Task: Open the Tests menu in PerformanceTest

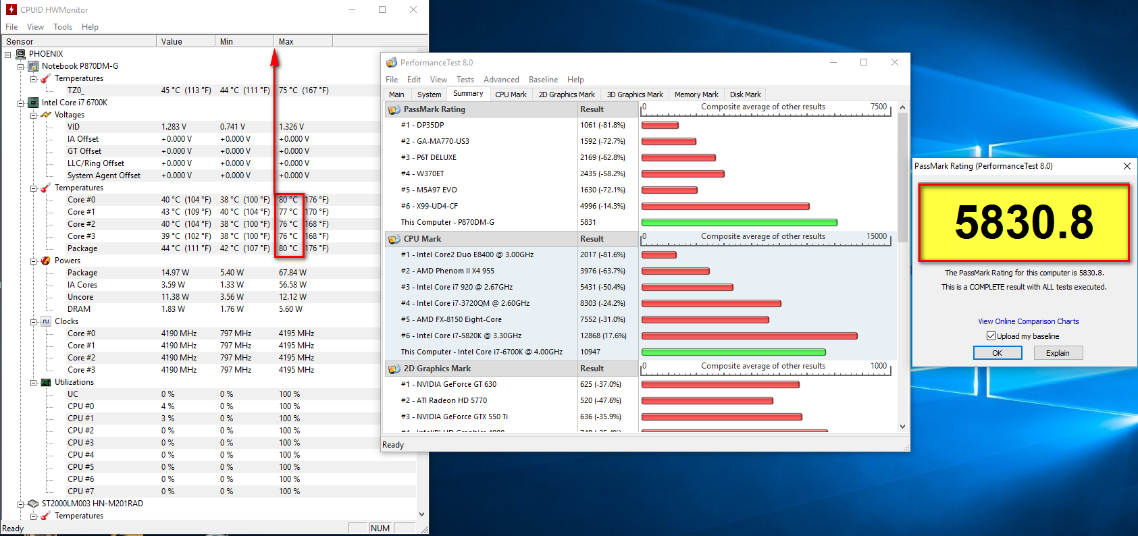Action: click(465, 80)
